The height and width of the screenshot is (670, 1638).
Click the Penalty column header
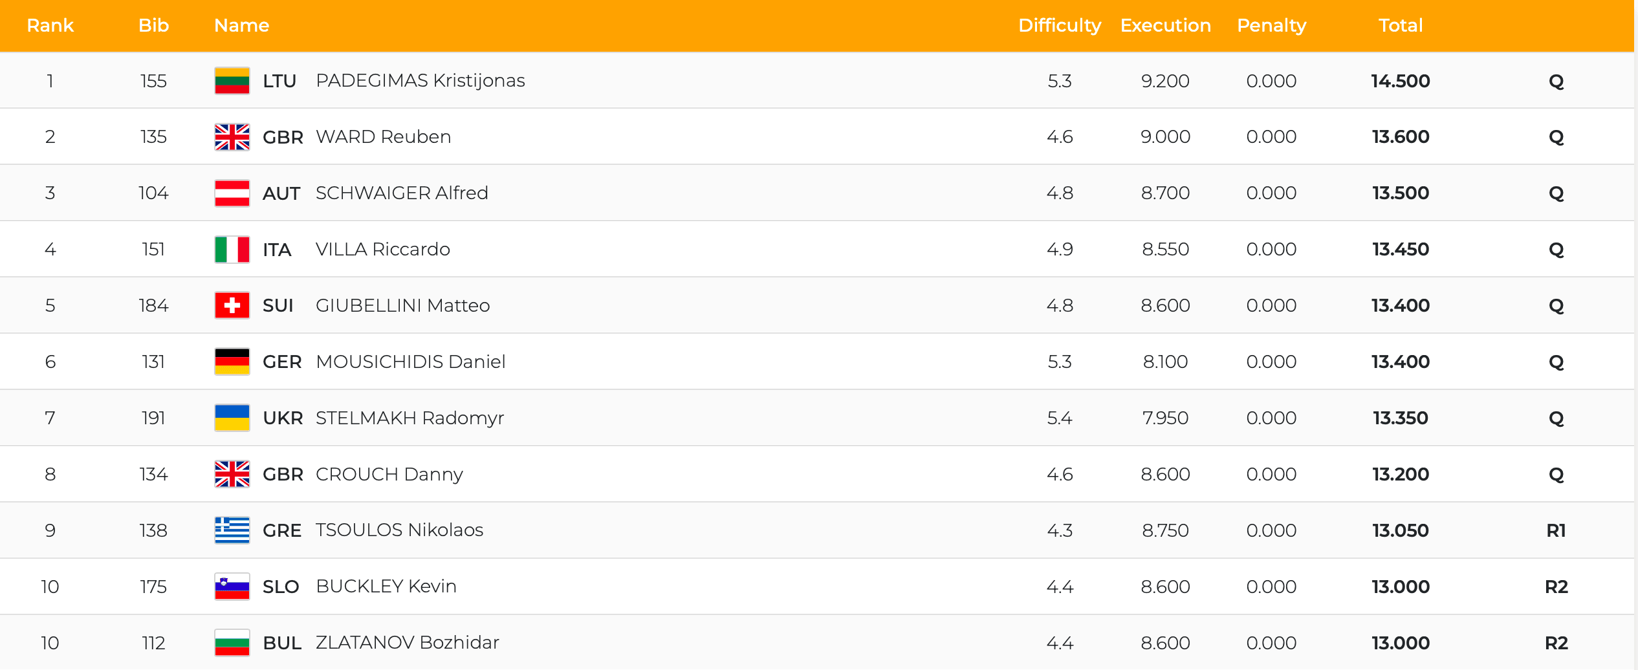click(1271, 25)
